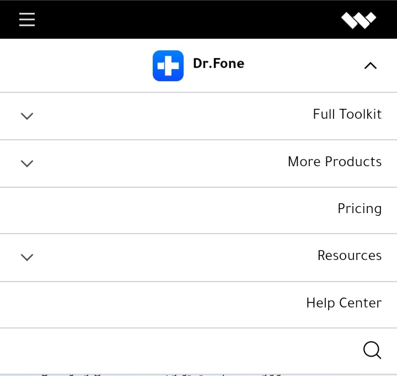
Task: Collapse the Dr.Fone menu with up chevron
Action: [x=371, y=66]
